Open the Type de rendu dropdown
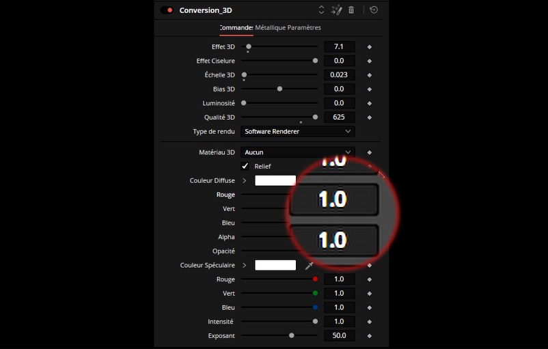The width and height of the screenshot is (548, 349). tap(297, 131)
